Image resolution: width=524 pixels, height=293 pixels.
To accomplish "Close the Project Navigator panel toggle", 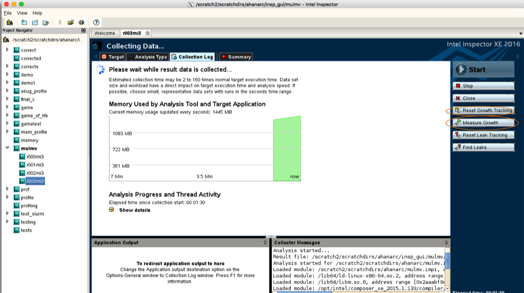I will tap(83, 30).
